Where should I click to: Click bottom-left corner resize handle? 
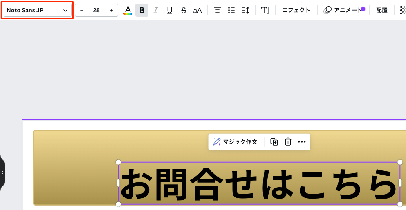[118, 204]
